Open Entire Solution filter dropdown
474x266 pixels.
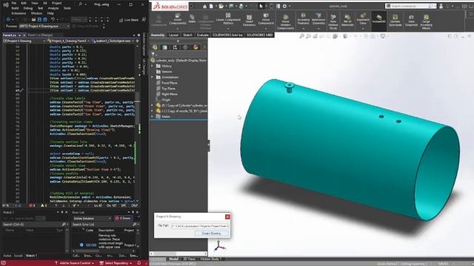point(92,218)
